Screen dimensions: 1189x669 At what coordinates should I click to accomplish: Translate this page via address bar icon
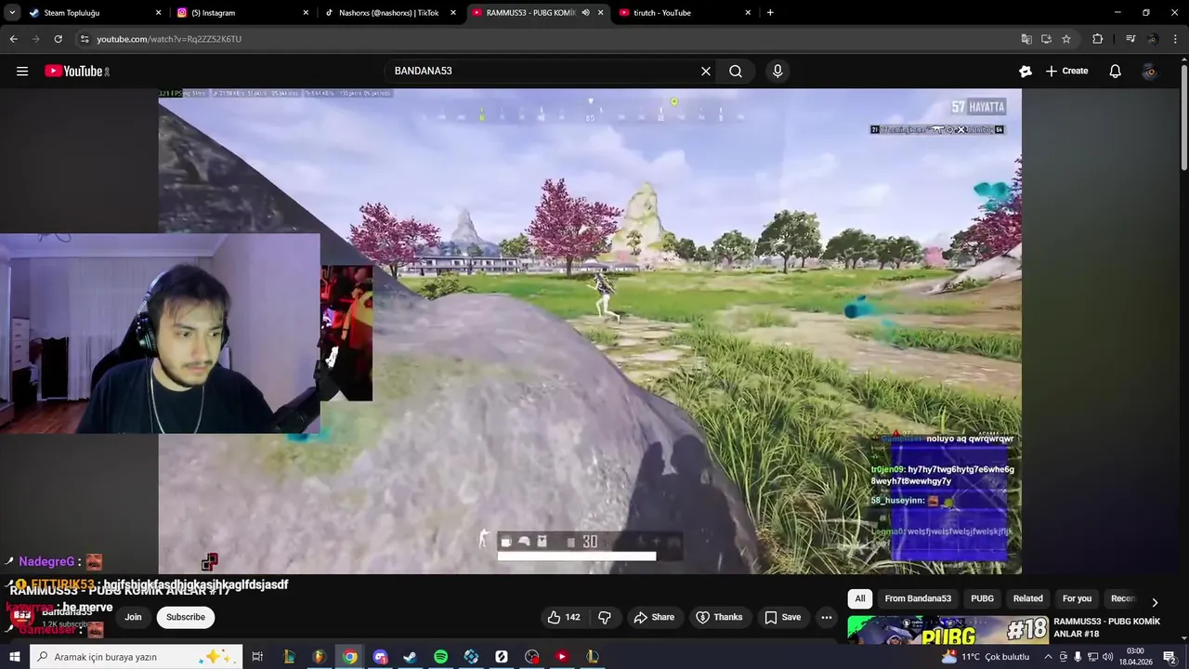tap(1026, 39)
